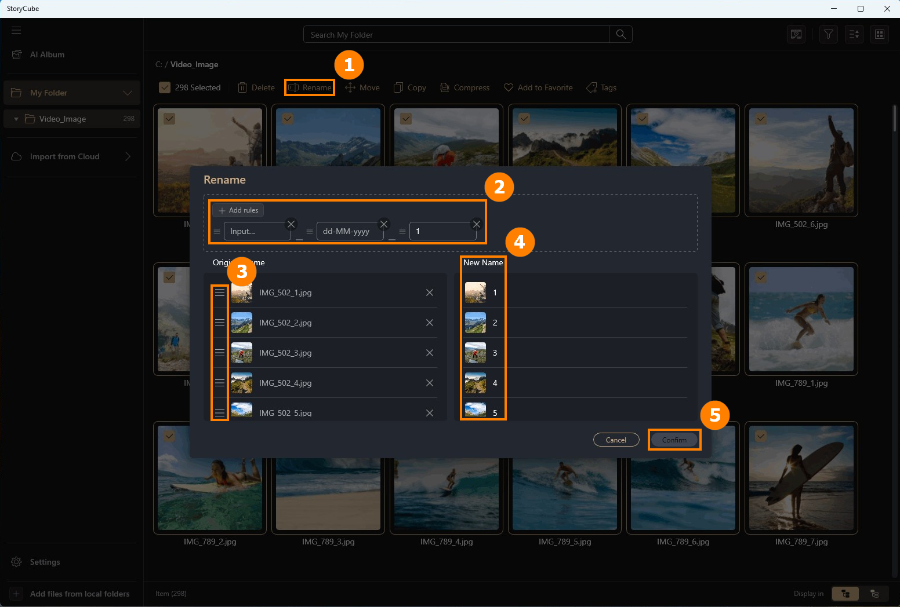Click Rename in the toolbar
This screenshot has height=607, width=900.
310,87
